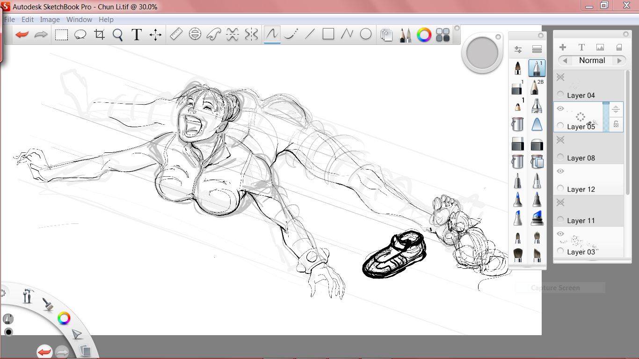Turn on the symmetry X tool

click(232, 34)
